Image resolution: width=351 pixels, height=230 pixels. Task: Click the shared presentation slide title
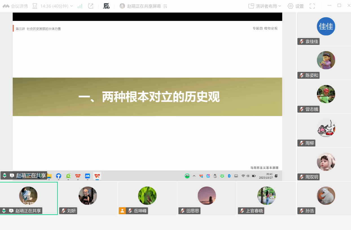[149, 97]
